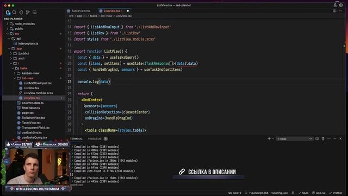This screenshot has height=196, width=348.
Task: Click tsconfig.json in status bar
Action: pos(279,193)
